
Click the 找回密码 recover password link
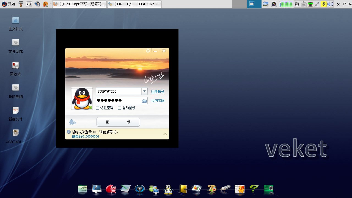pos(158,101)
